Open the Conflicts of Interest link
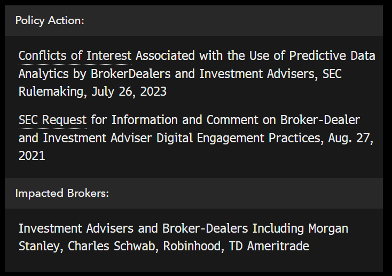Viewport: 392px width, 276px height. (x=75, y=56)
